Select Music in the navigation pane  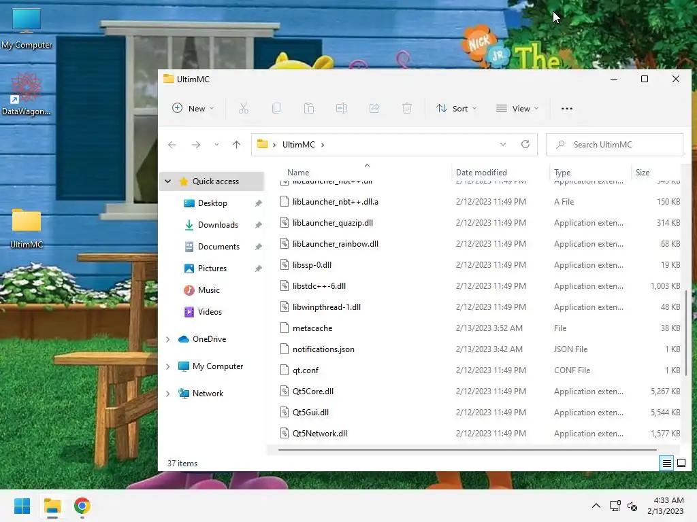[x=209, y=290]
